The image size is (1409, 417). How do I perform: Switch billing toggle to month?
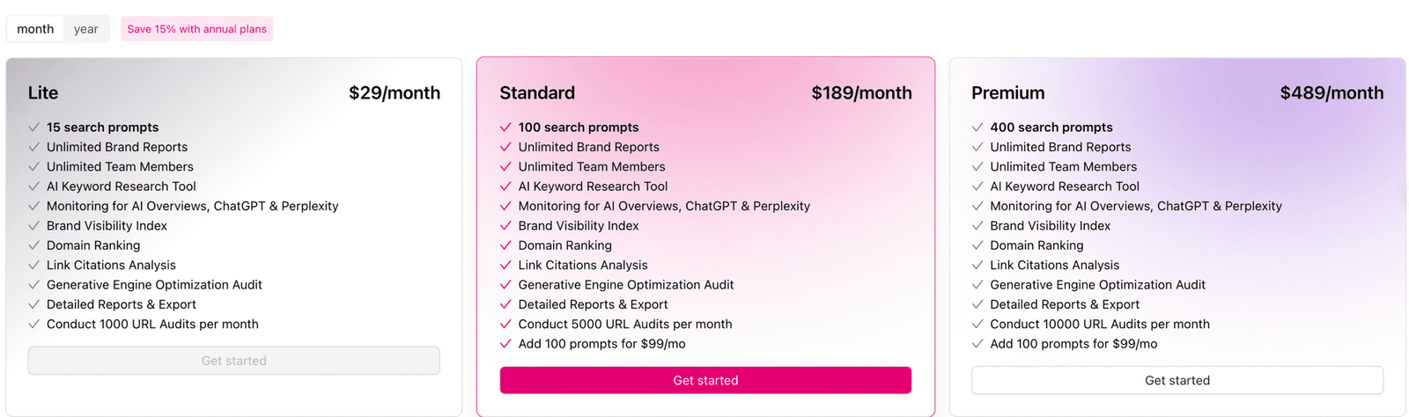click(35, 29)
